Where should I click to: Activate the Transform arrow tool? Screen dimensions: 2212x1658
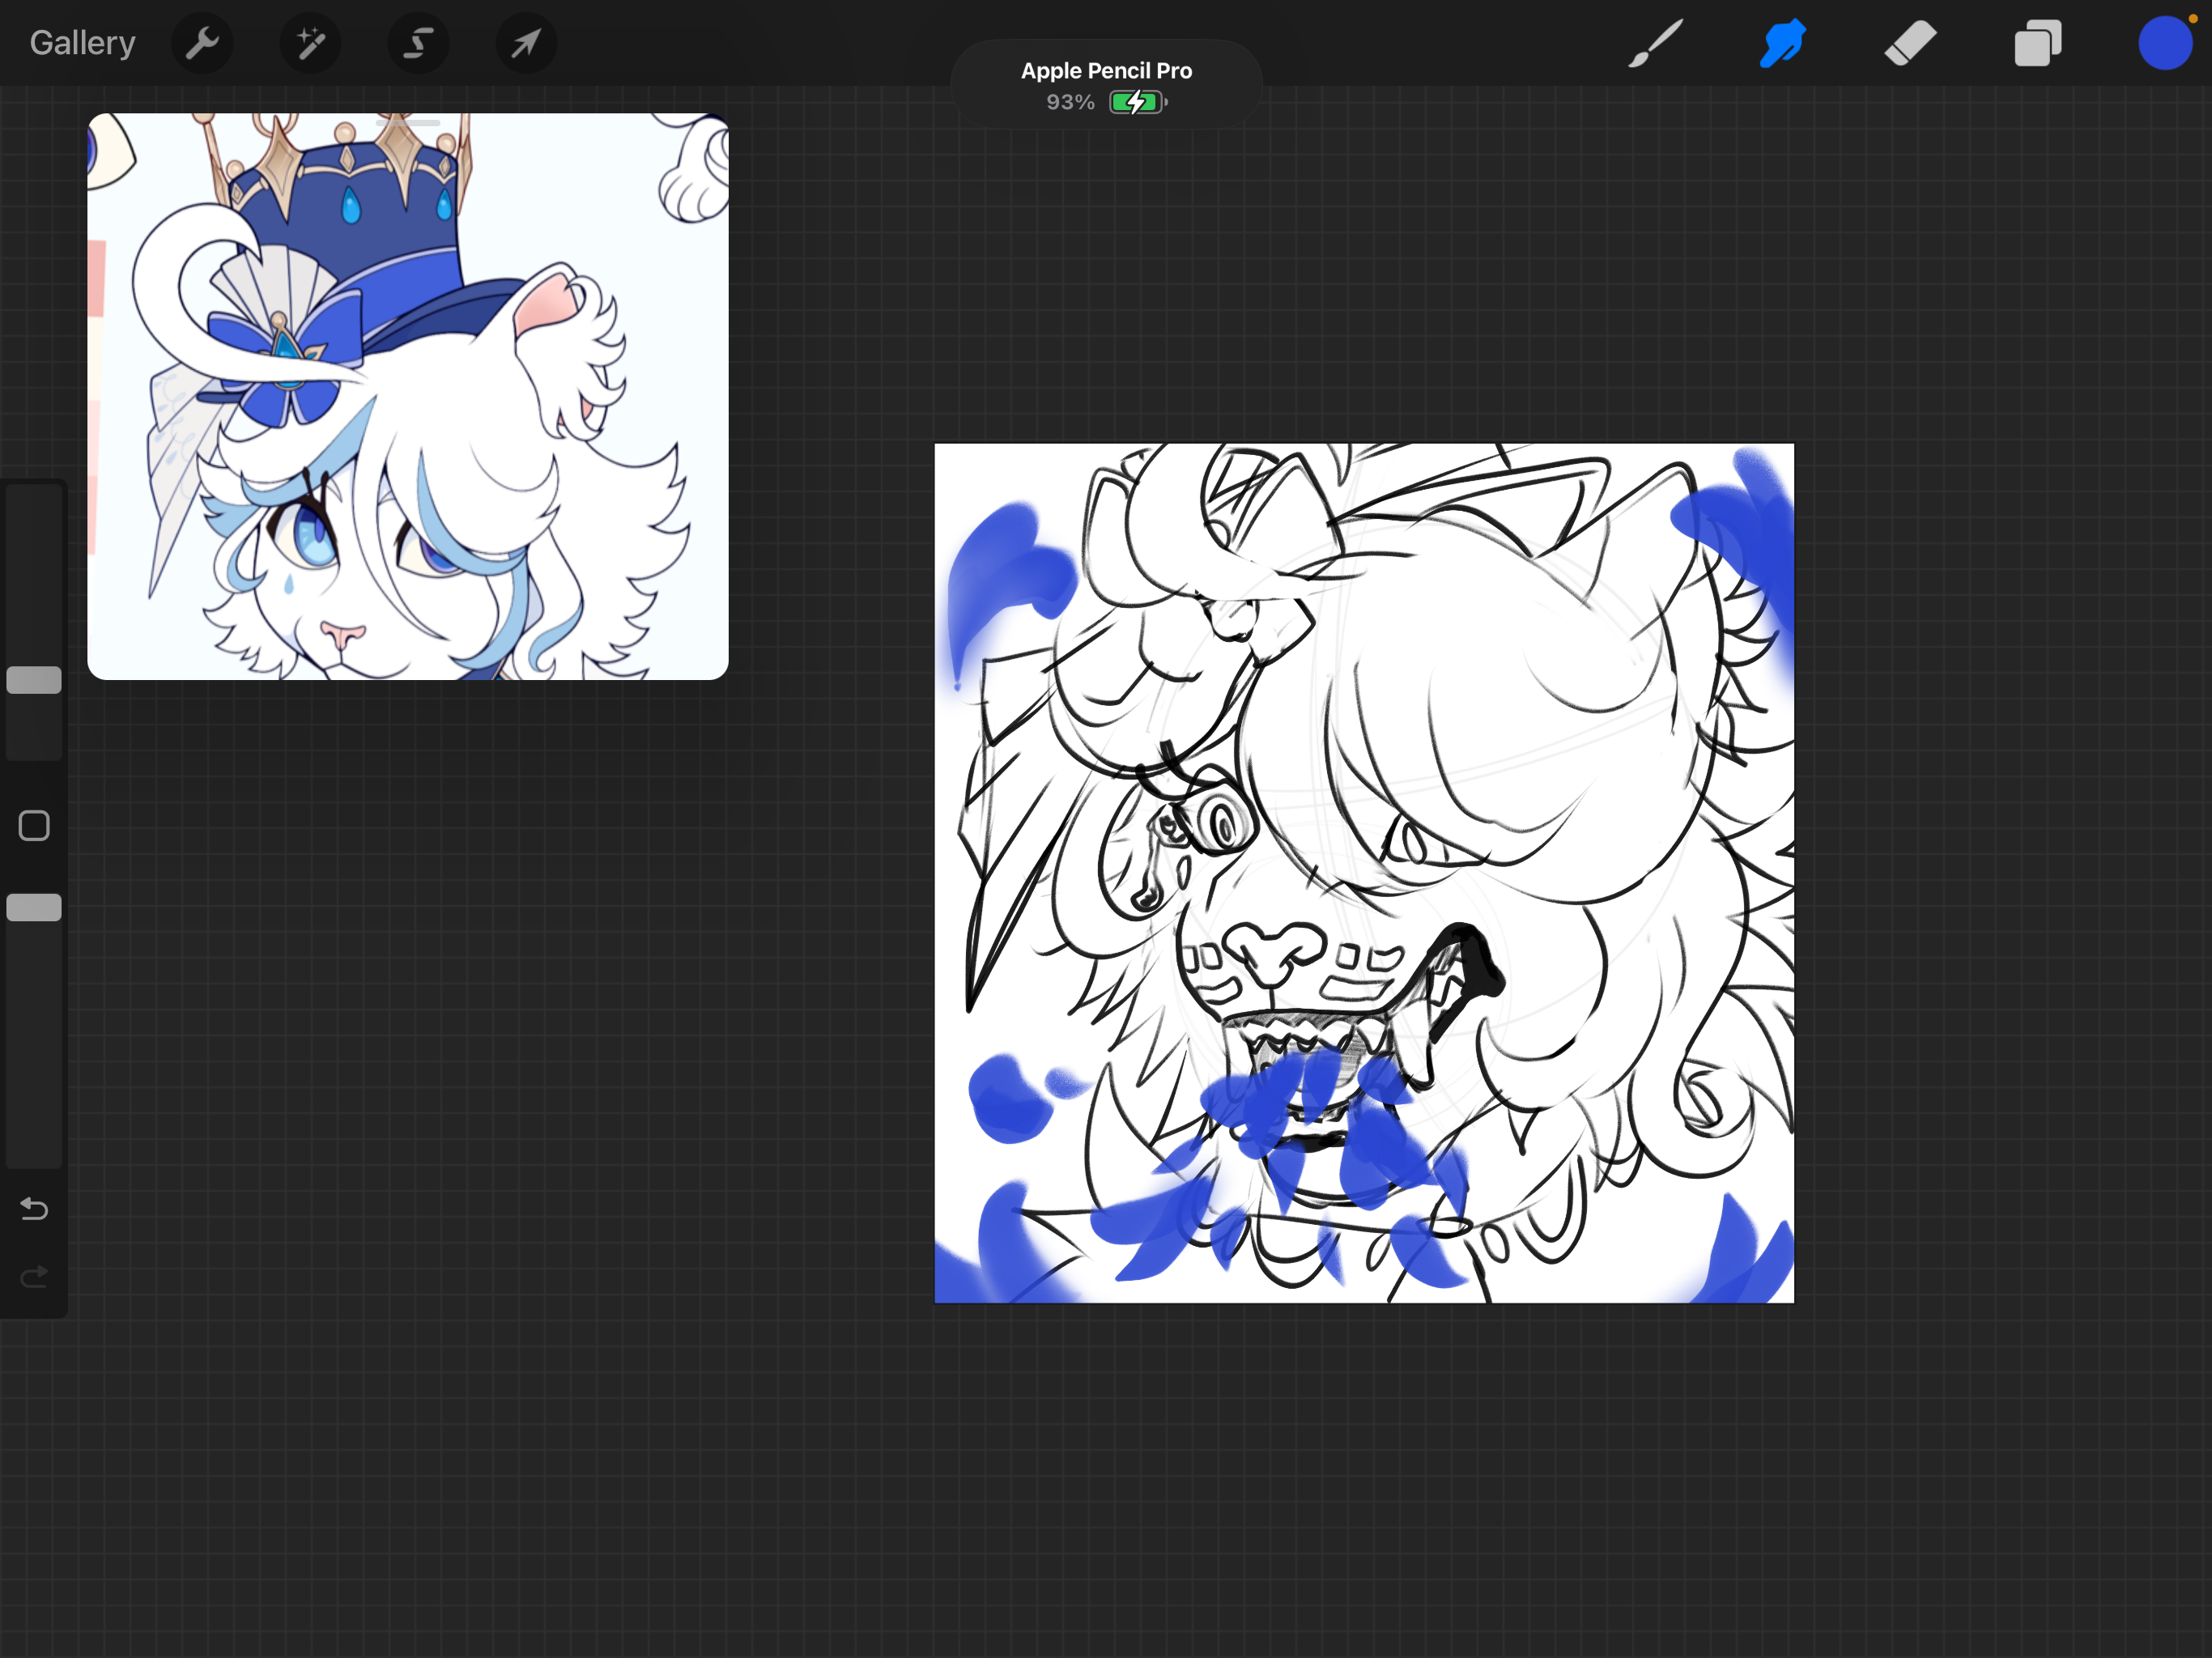point(526,43)
